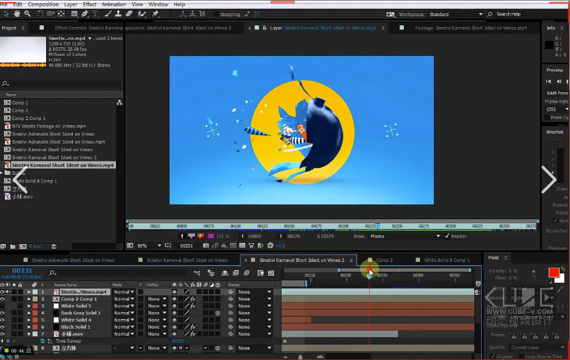This screenshot has height=360, width=570.
Task: Select the Rectangle shape tool
Action: pos(74,14)
